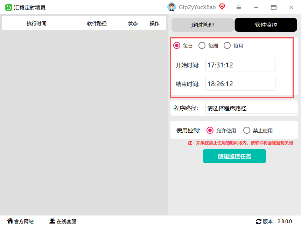Open the 在线客服 link
This screenshot has width=301, height=227.
point(66,221)
